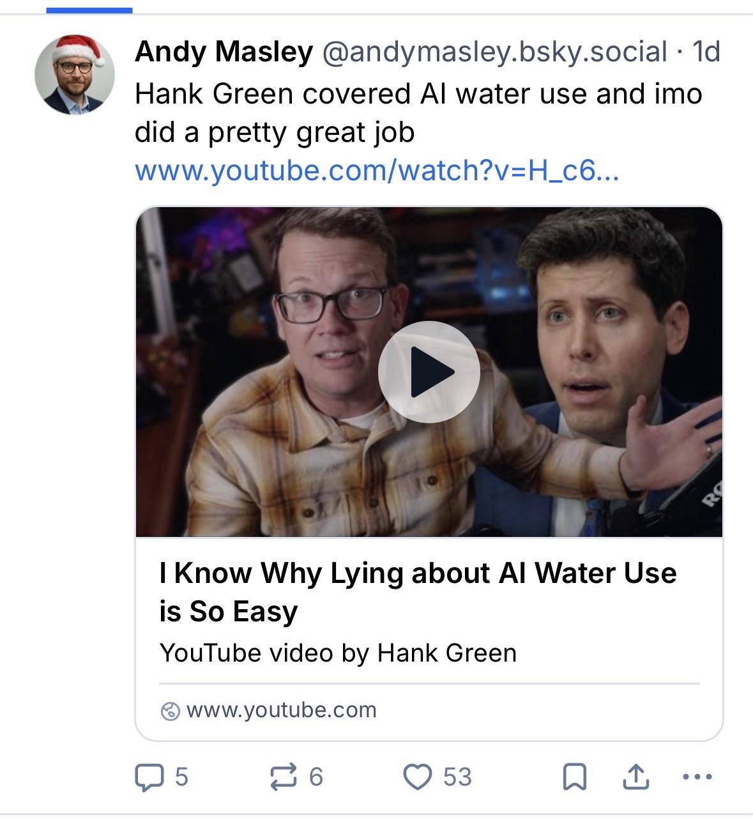Play the Hank Green video

coord(429,371)
